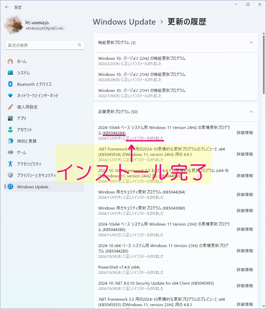
Task: Open 詳細情報 for KB5045935
Action: [245, 305]
